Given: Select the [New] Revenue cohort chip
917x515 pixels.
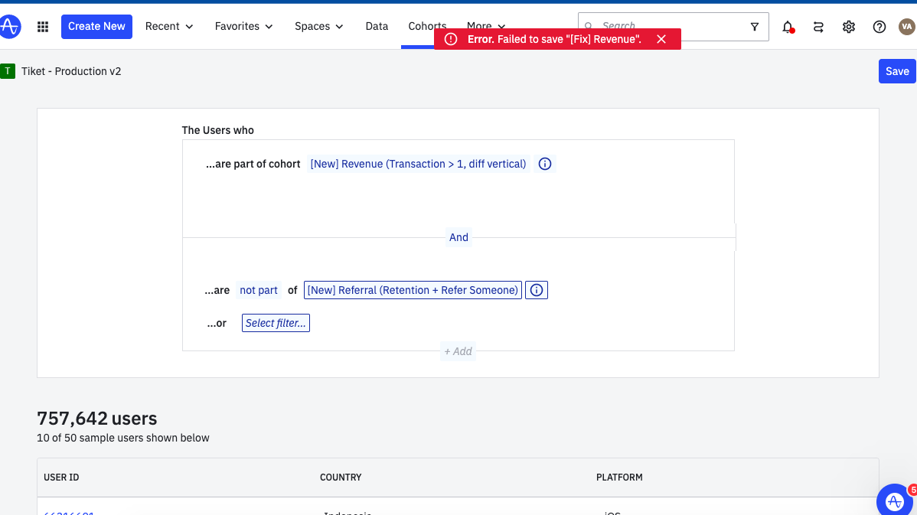Looking at the screenshot, I should coord(418,165).
